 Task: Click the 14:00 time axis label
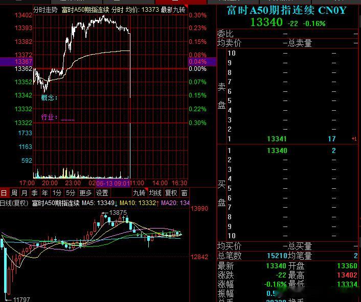[x=160, y=183]
